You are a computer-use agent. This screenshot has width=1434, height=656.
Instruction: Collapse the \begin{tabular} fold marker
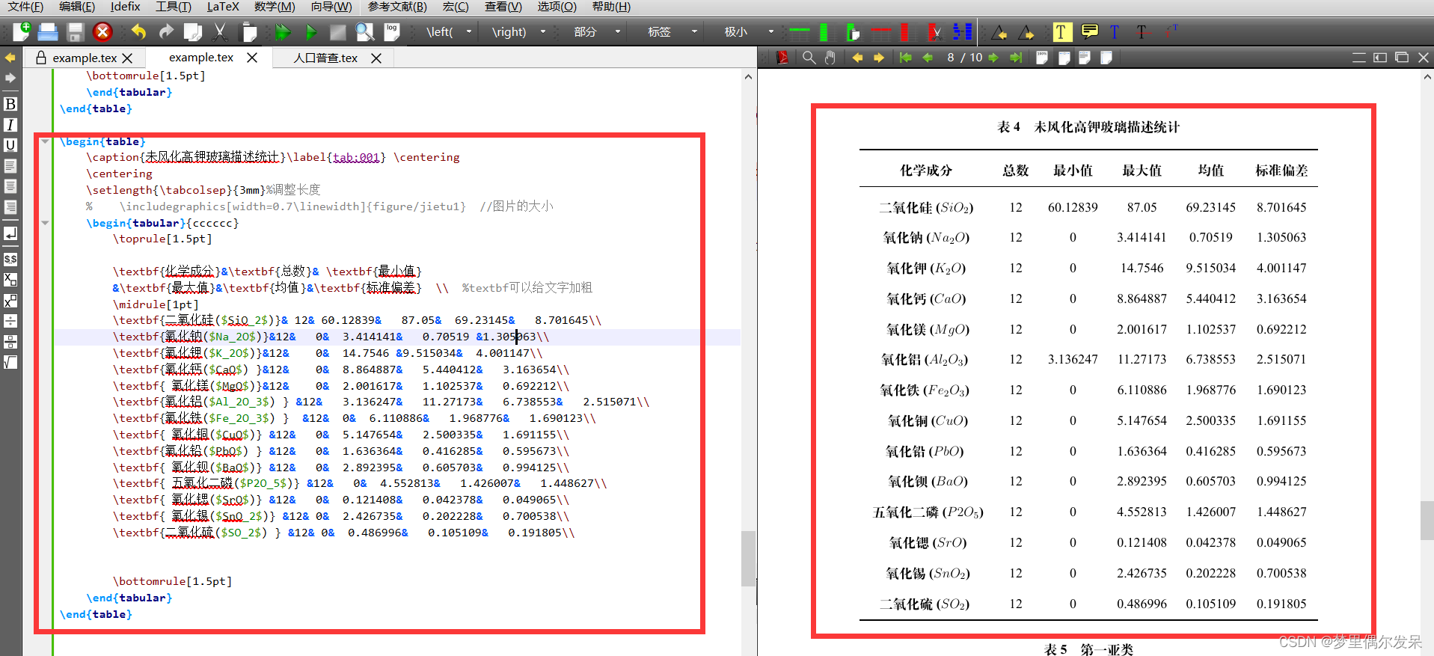(x=45, y=223)
